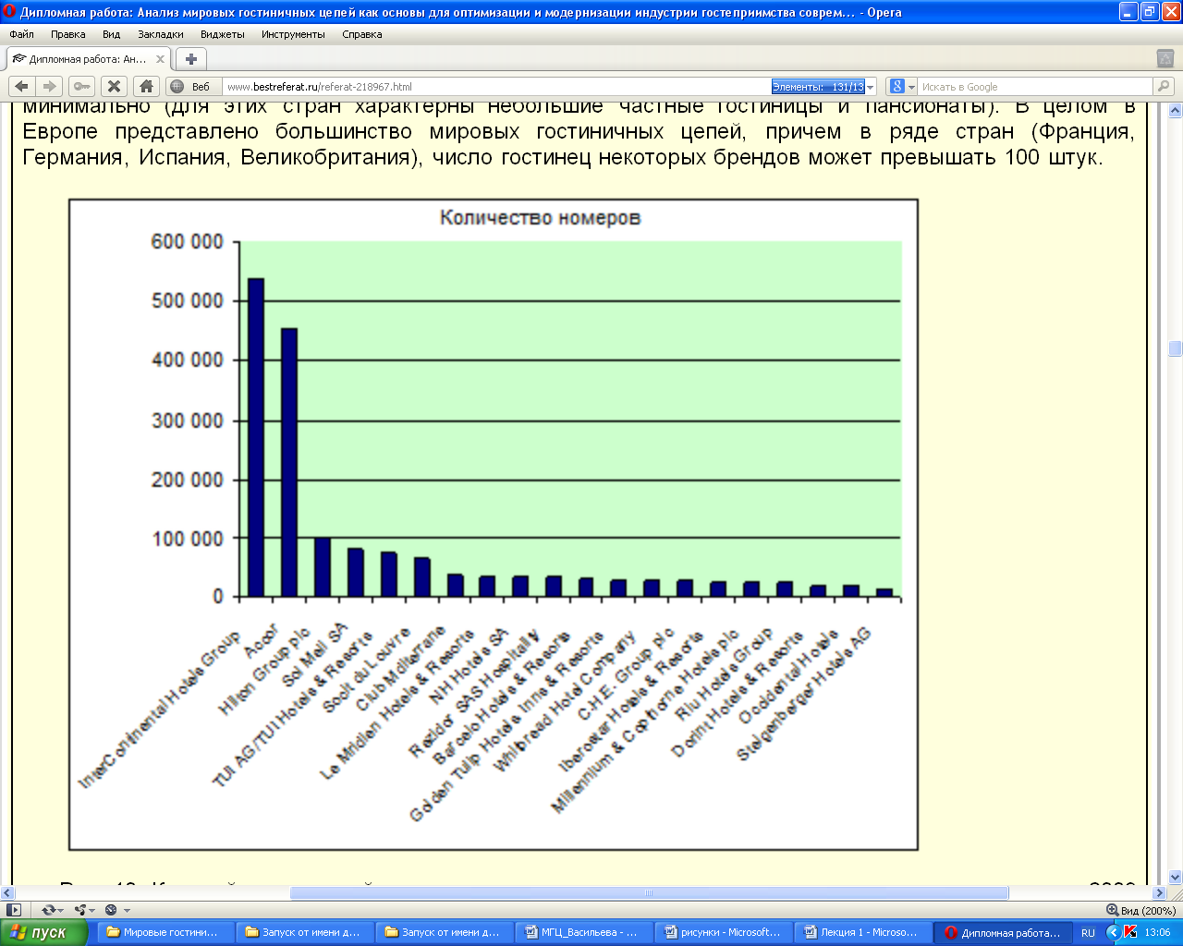Click Дипломная работа Opera taskbar button
1183x946 pixels.
click(x=1003, y=932)
